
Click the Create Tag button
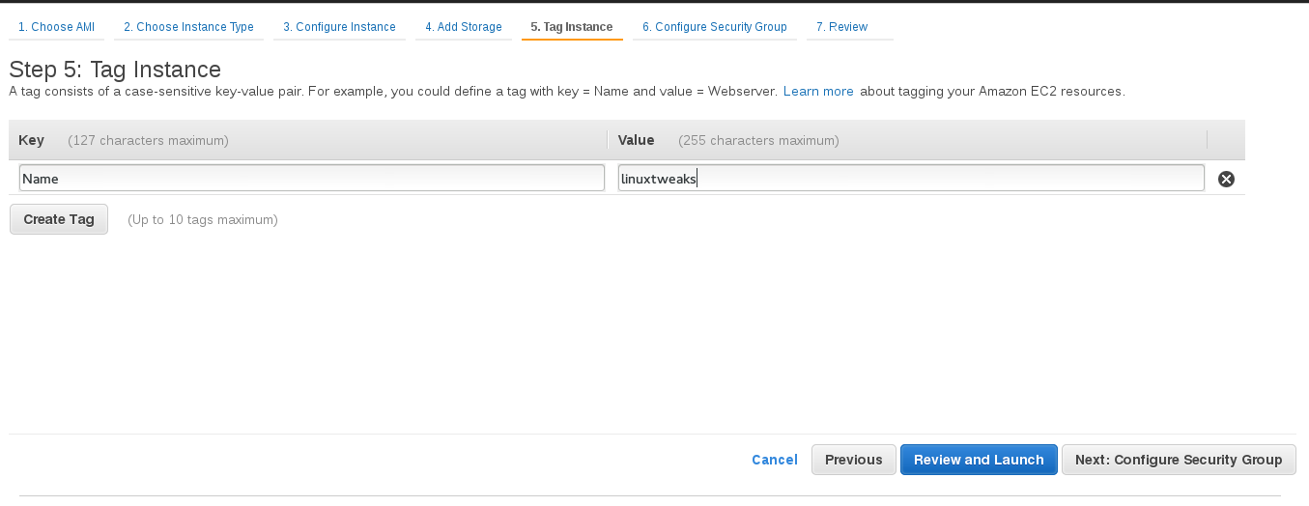pyautogui.click(x=59, y=219)
